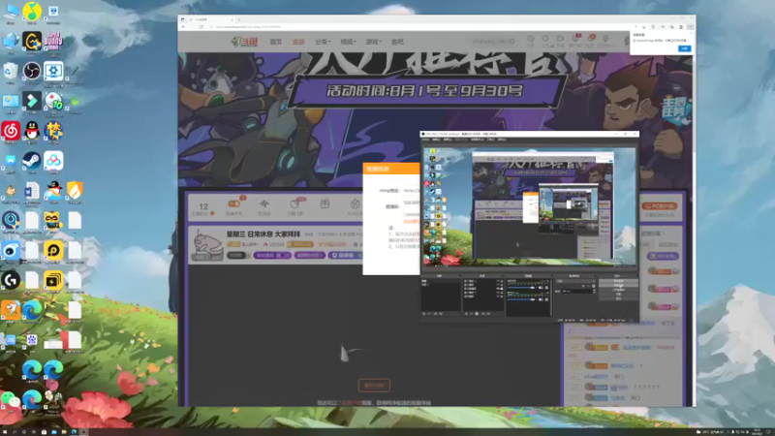775x436 pixels.
Task: Open the Word document icon on desktop
Action: tap(32, 191)
